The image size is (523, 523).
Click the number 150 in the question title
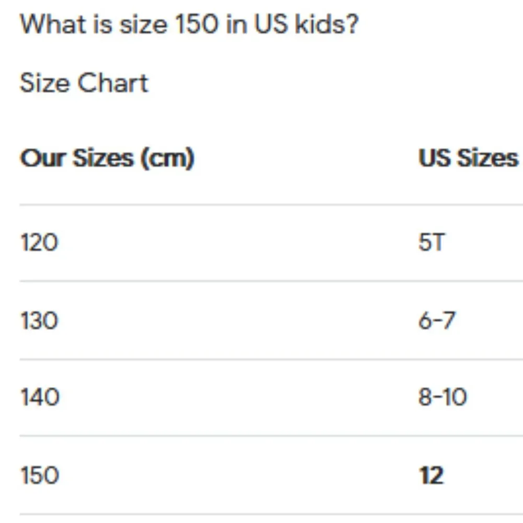pos(197,24)
